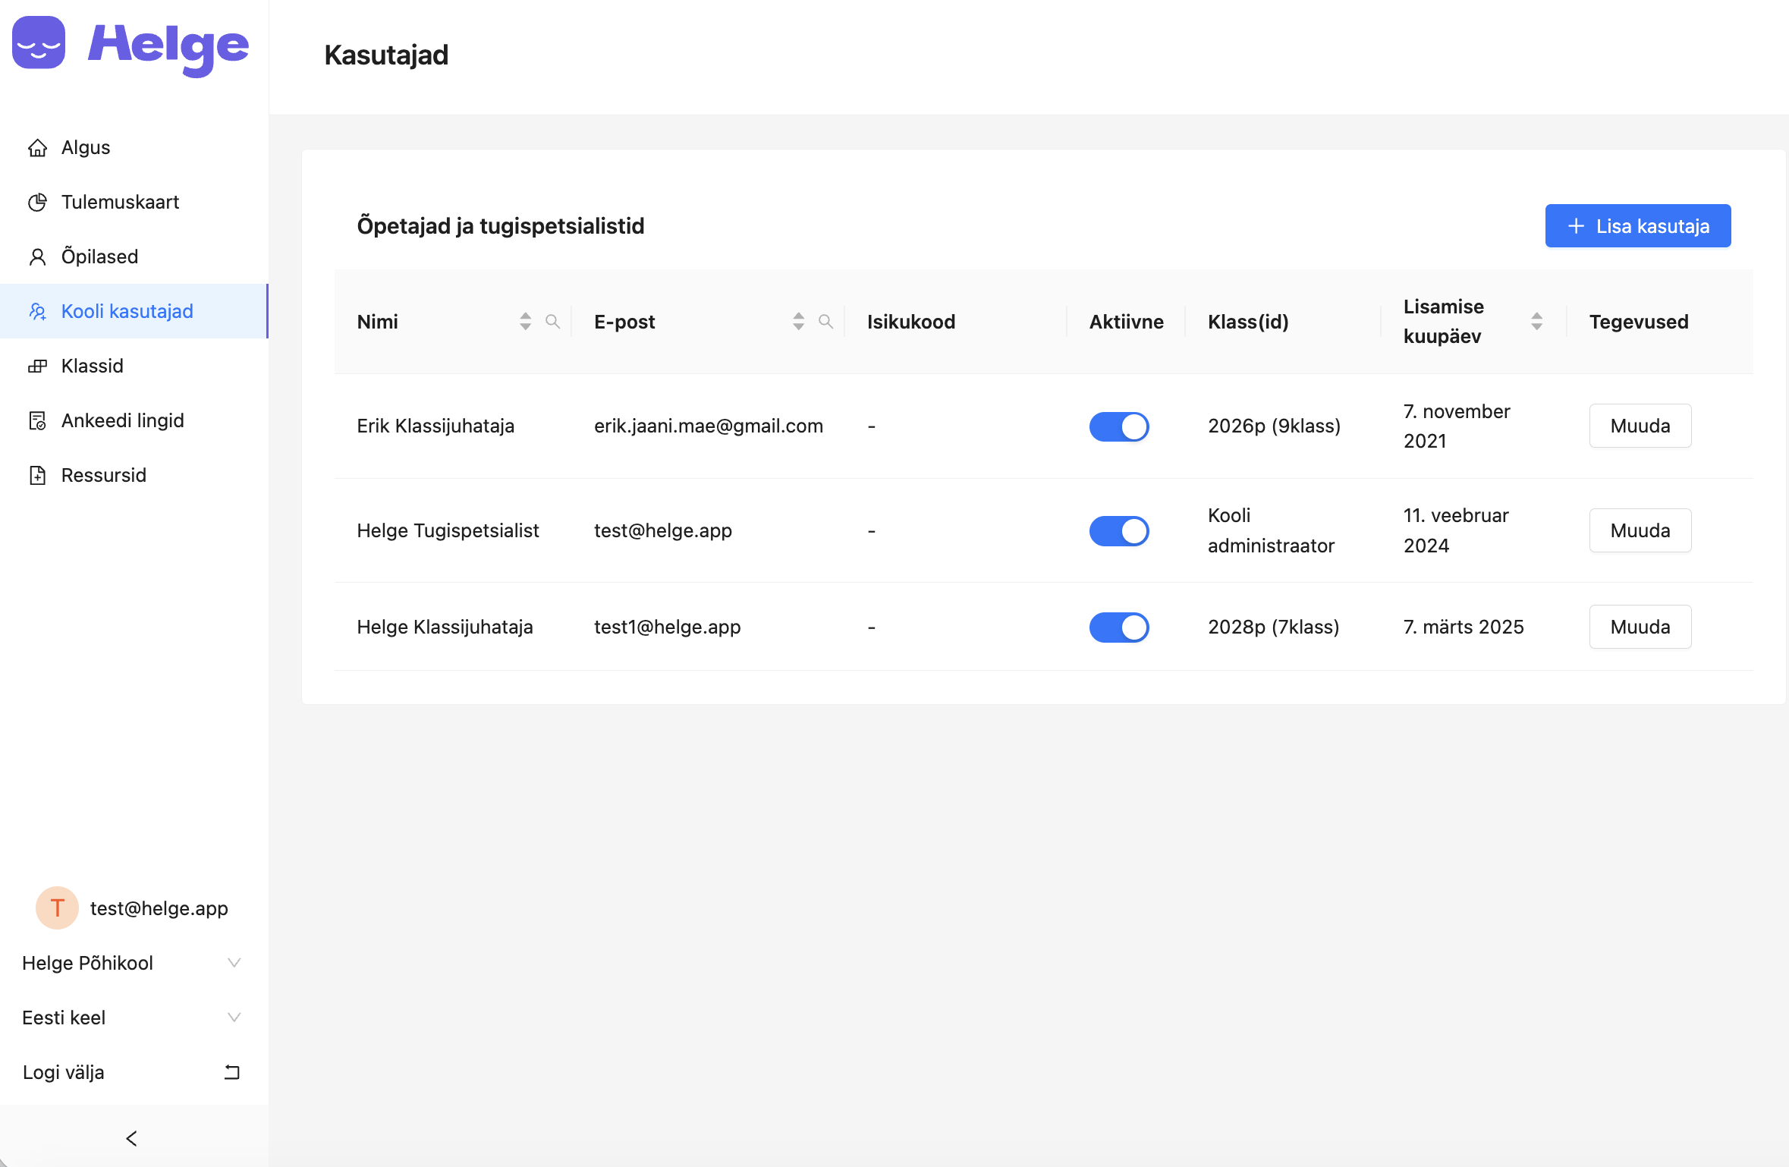Open Ressursid page from sidebar
The height and width of the screenshot is (1167, 1789).
[x=103, y=475]
